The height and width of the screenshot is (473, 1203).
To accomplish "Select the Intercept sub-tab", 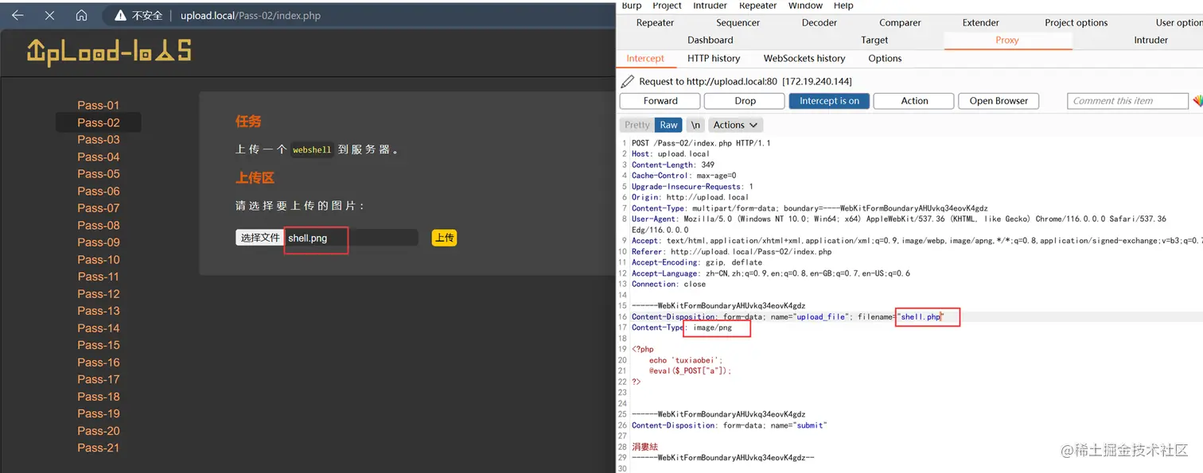I will click(645, 58).
